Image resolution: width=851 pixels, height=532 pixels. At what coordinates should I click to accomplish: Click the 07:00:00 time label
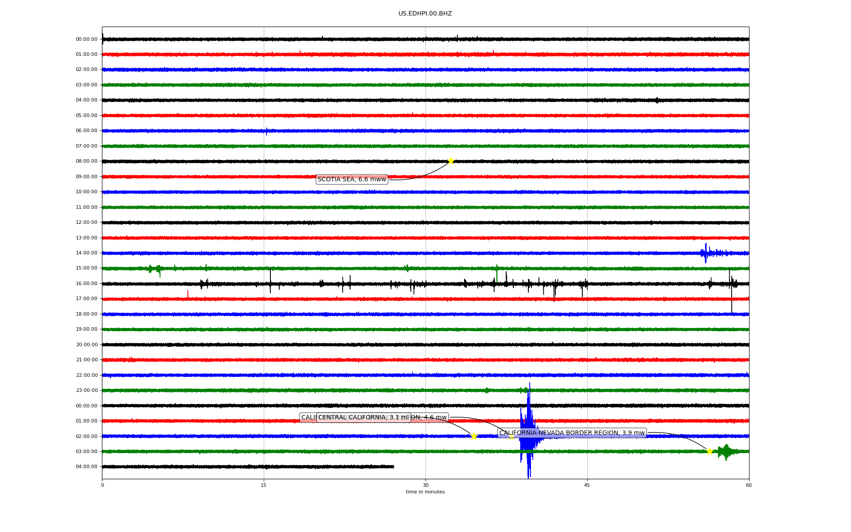tap(86, 146)
